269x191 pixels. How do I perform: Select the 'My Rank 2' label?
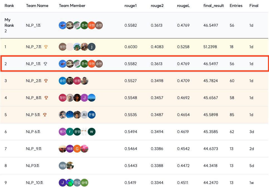[x=9, y=25]
